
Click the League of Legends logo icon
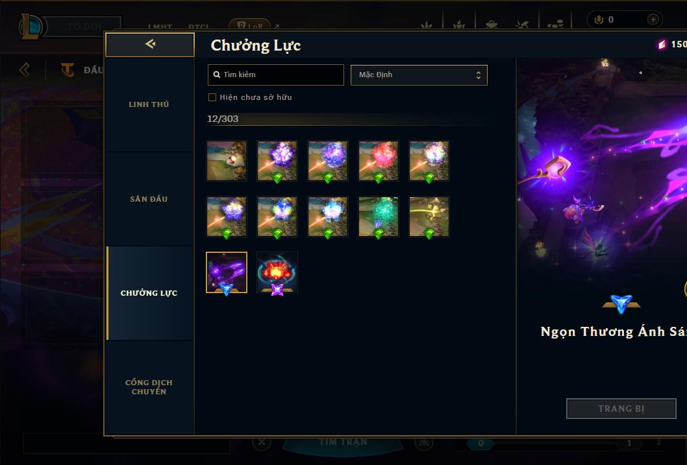tap(31, 26)
